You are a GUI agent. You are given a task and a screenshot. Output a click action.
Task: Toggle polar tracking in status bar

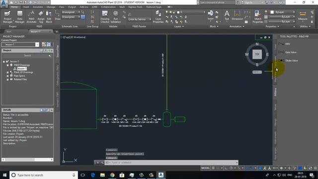231,168
